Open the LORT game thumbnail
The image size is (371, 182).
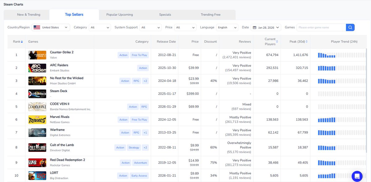[x=37, y=176]
